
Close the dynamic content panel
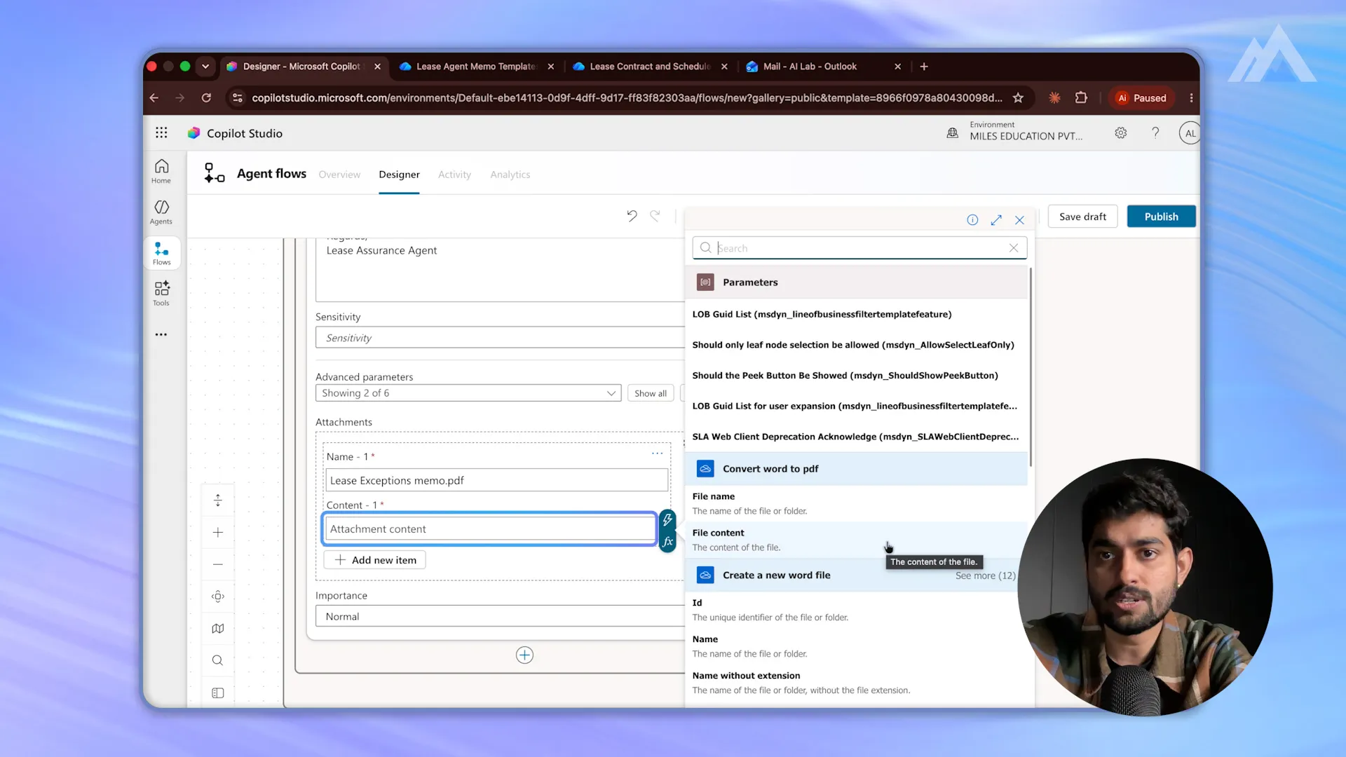point(1019,220)
